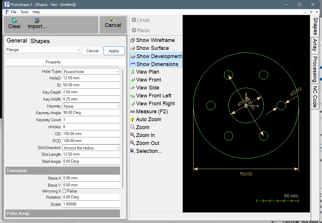322x223 pixels.
Task: Open the Help menu
Action: tap(36, 12)
